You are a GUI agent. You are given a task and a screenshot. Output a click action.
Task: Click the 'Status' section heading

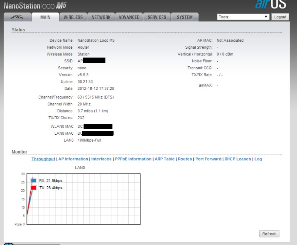point(18,30)
